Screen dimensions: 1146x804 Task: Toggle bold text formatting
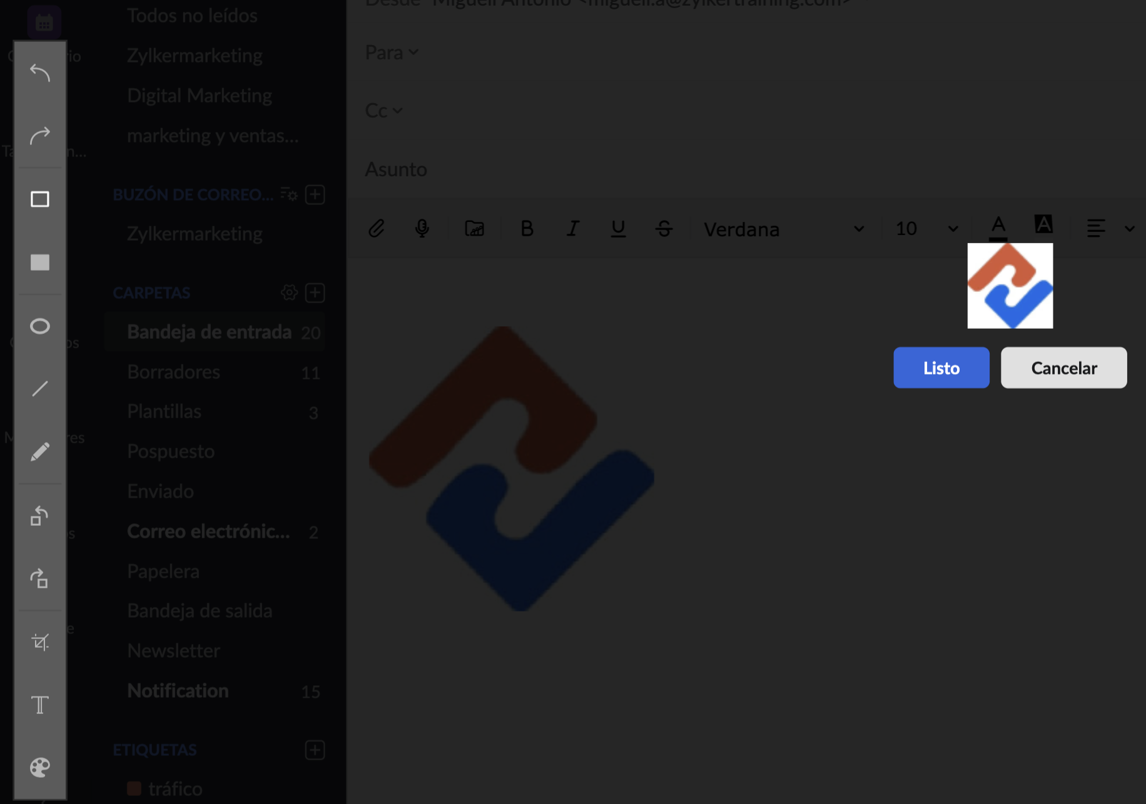(x=527, y=229)
